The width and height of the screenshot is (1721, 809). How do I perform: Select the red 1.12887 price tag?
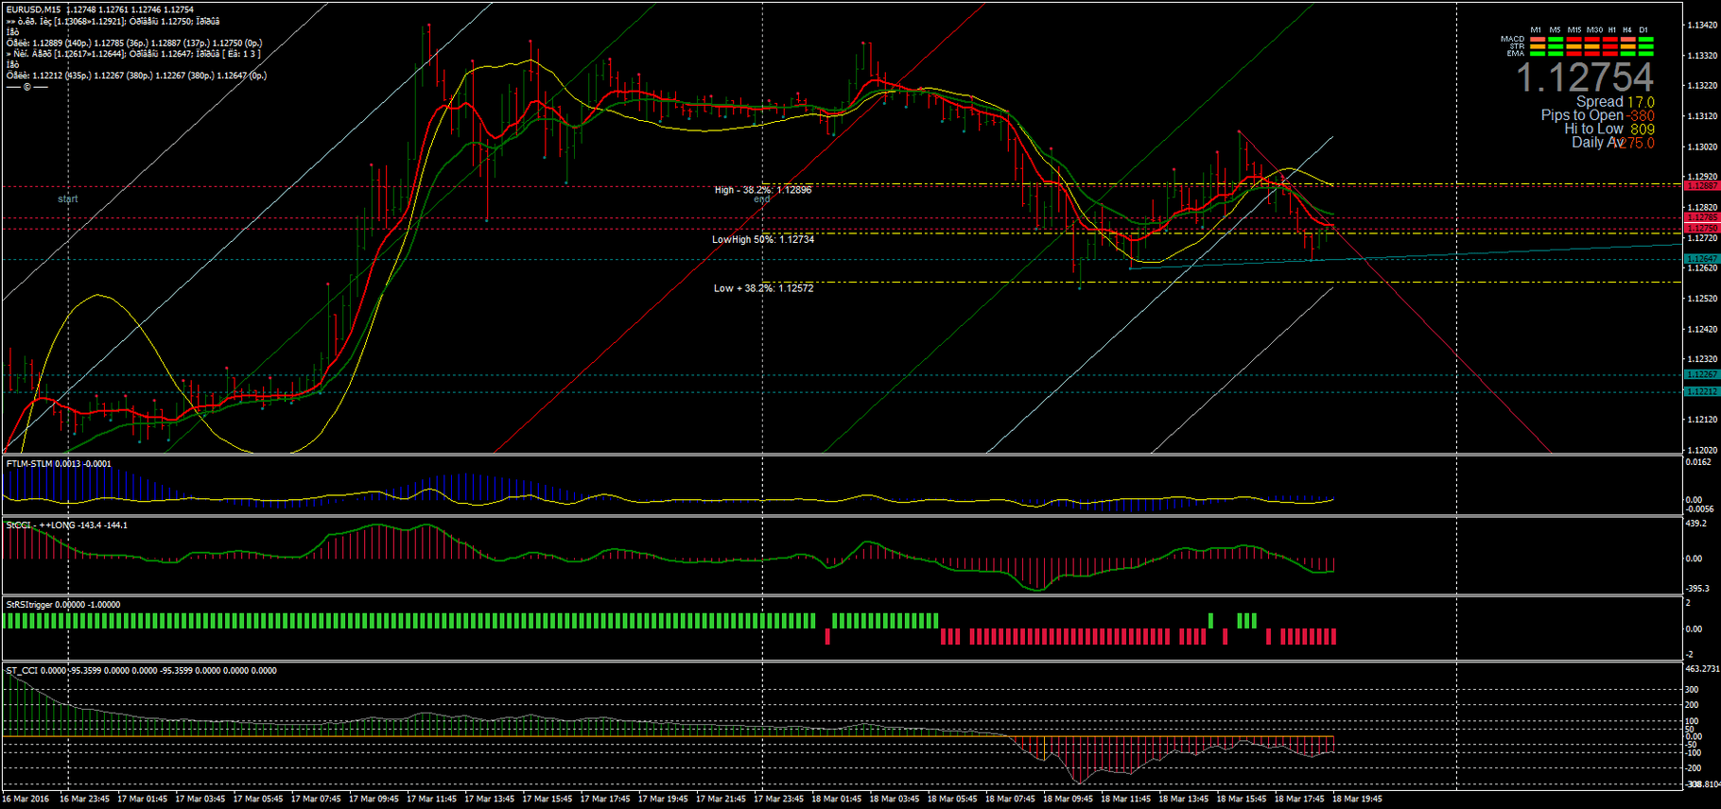point(1701,186)
